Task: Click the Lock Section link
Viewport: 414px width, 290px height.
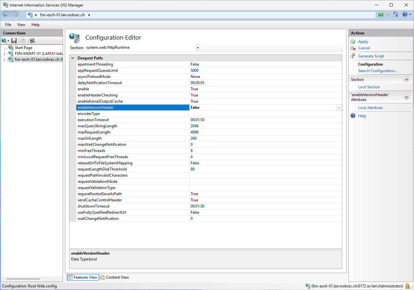Action: point(369,87)
